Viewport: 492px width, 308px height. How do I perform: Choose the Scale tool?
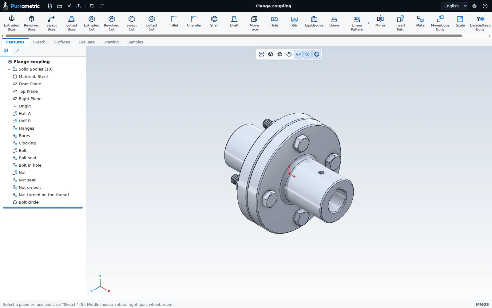point(460,21)
